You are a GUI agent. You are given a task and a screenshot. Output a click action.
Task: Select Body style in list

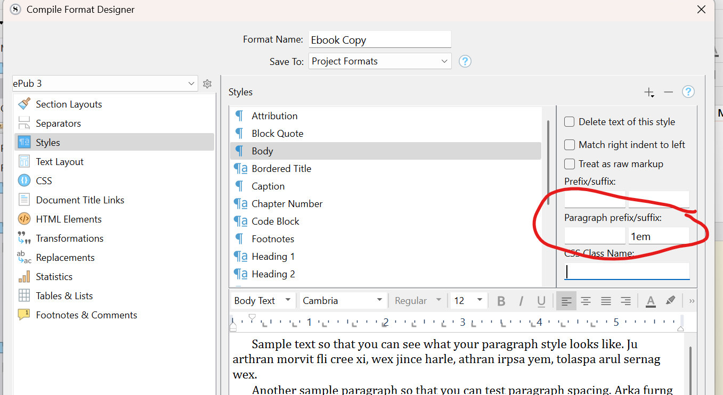tap(386, 151)
